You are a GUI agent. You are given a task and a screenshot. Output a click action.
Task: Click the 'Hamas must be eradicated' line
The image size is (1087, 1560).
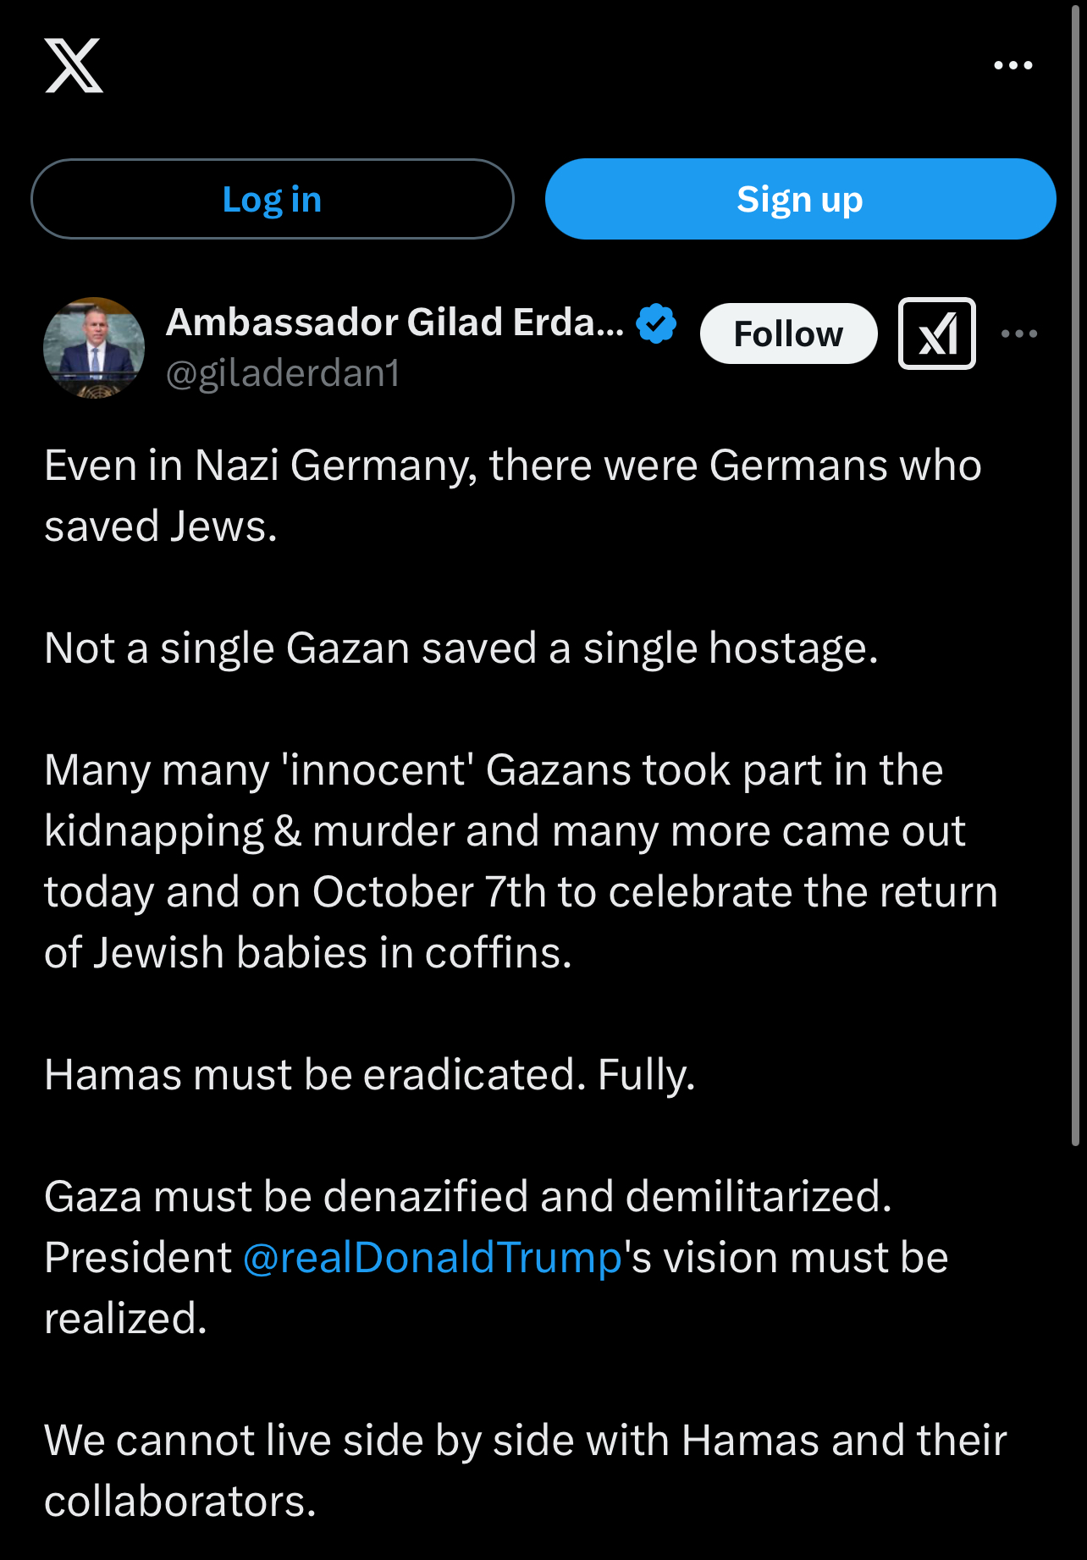(x=370, y=1073)
